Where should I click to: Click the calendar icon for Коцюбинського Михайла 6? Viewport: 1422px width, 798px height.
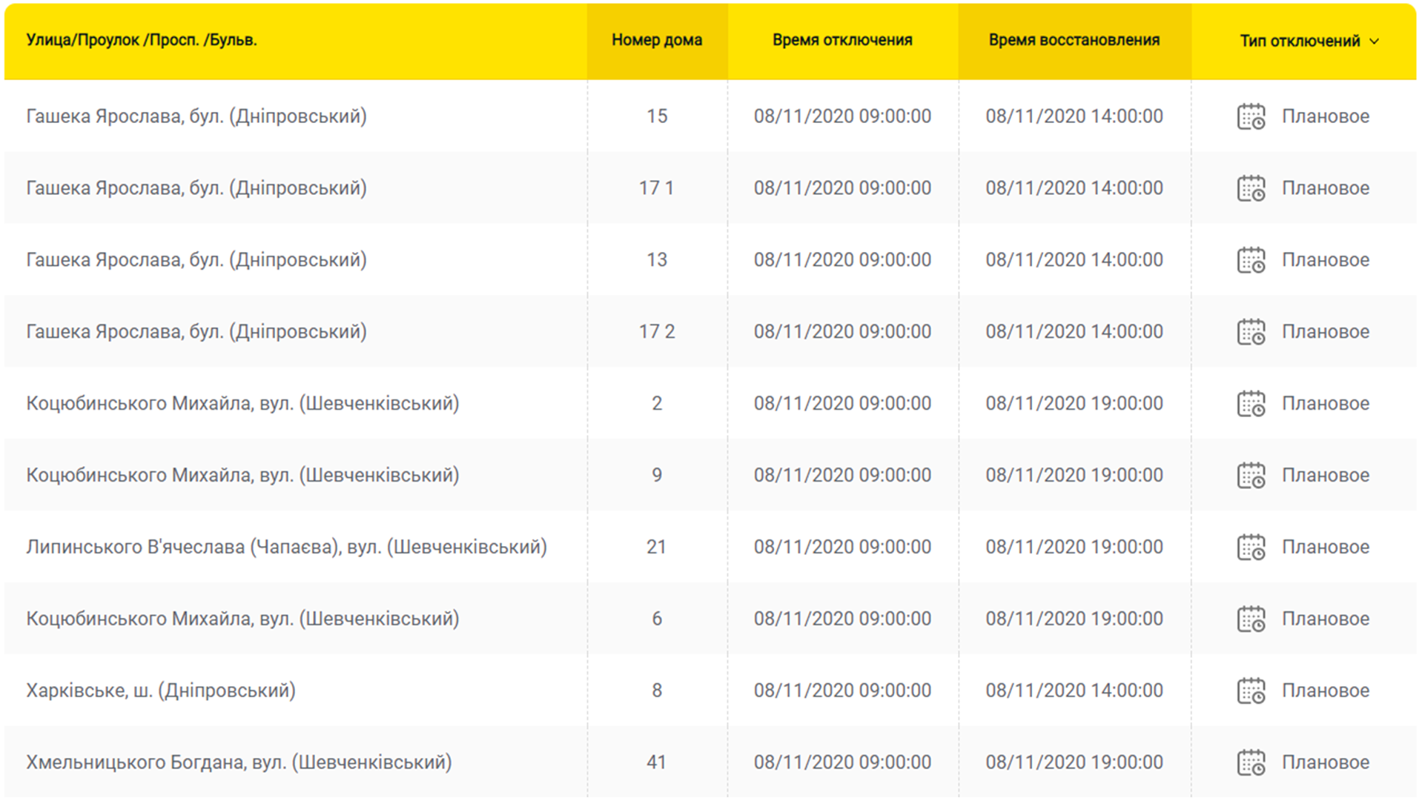1251,619
